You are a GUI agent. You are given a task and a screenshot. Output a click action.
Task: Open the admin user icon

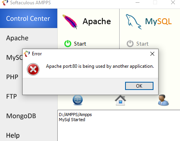[x=163, y=100]
